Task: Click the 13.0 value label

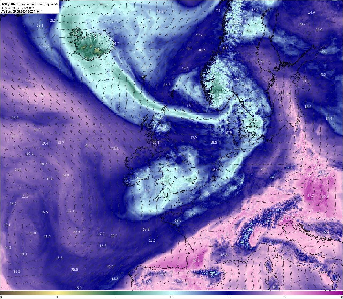Action: (x=336, y=279)
